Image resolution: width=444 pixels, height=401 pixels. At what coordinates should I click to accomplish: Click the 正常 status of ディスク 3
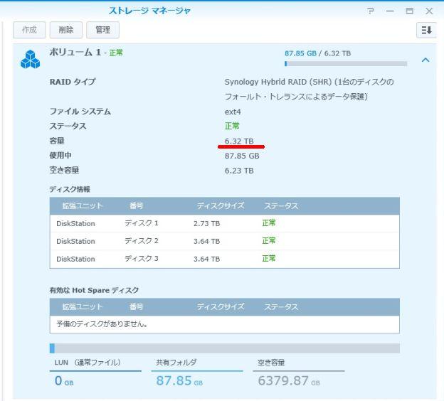tap(269, 258)
